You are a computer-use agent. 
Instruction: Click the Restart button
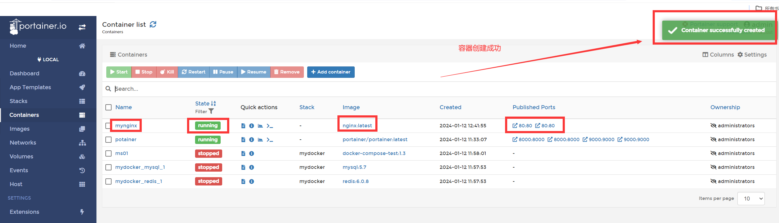point(194,72)
